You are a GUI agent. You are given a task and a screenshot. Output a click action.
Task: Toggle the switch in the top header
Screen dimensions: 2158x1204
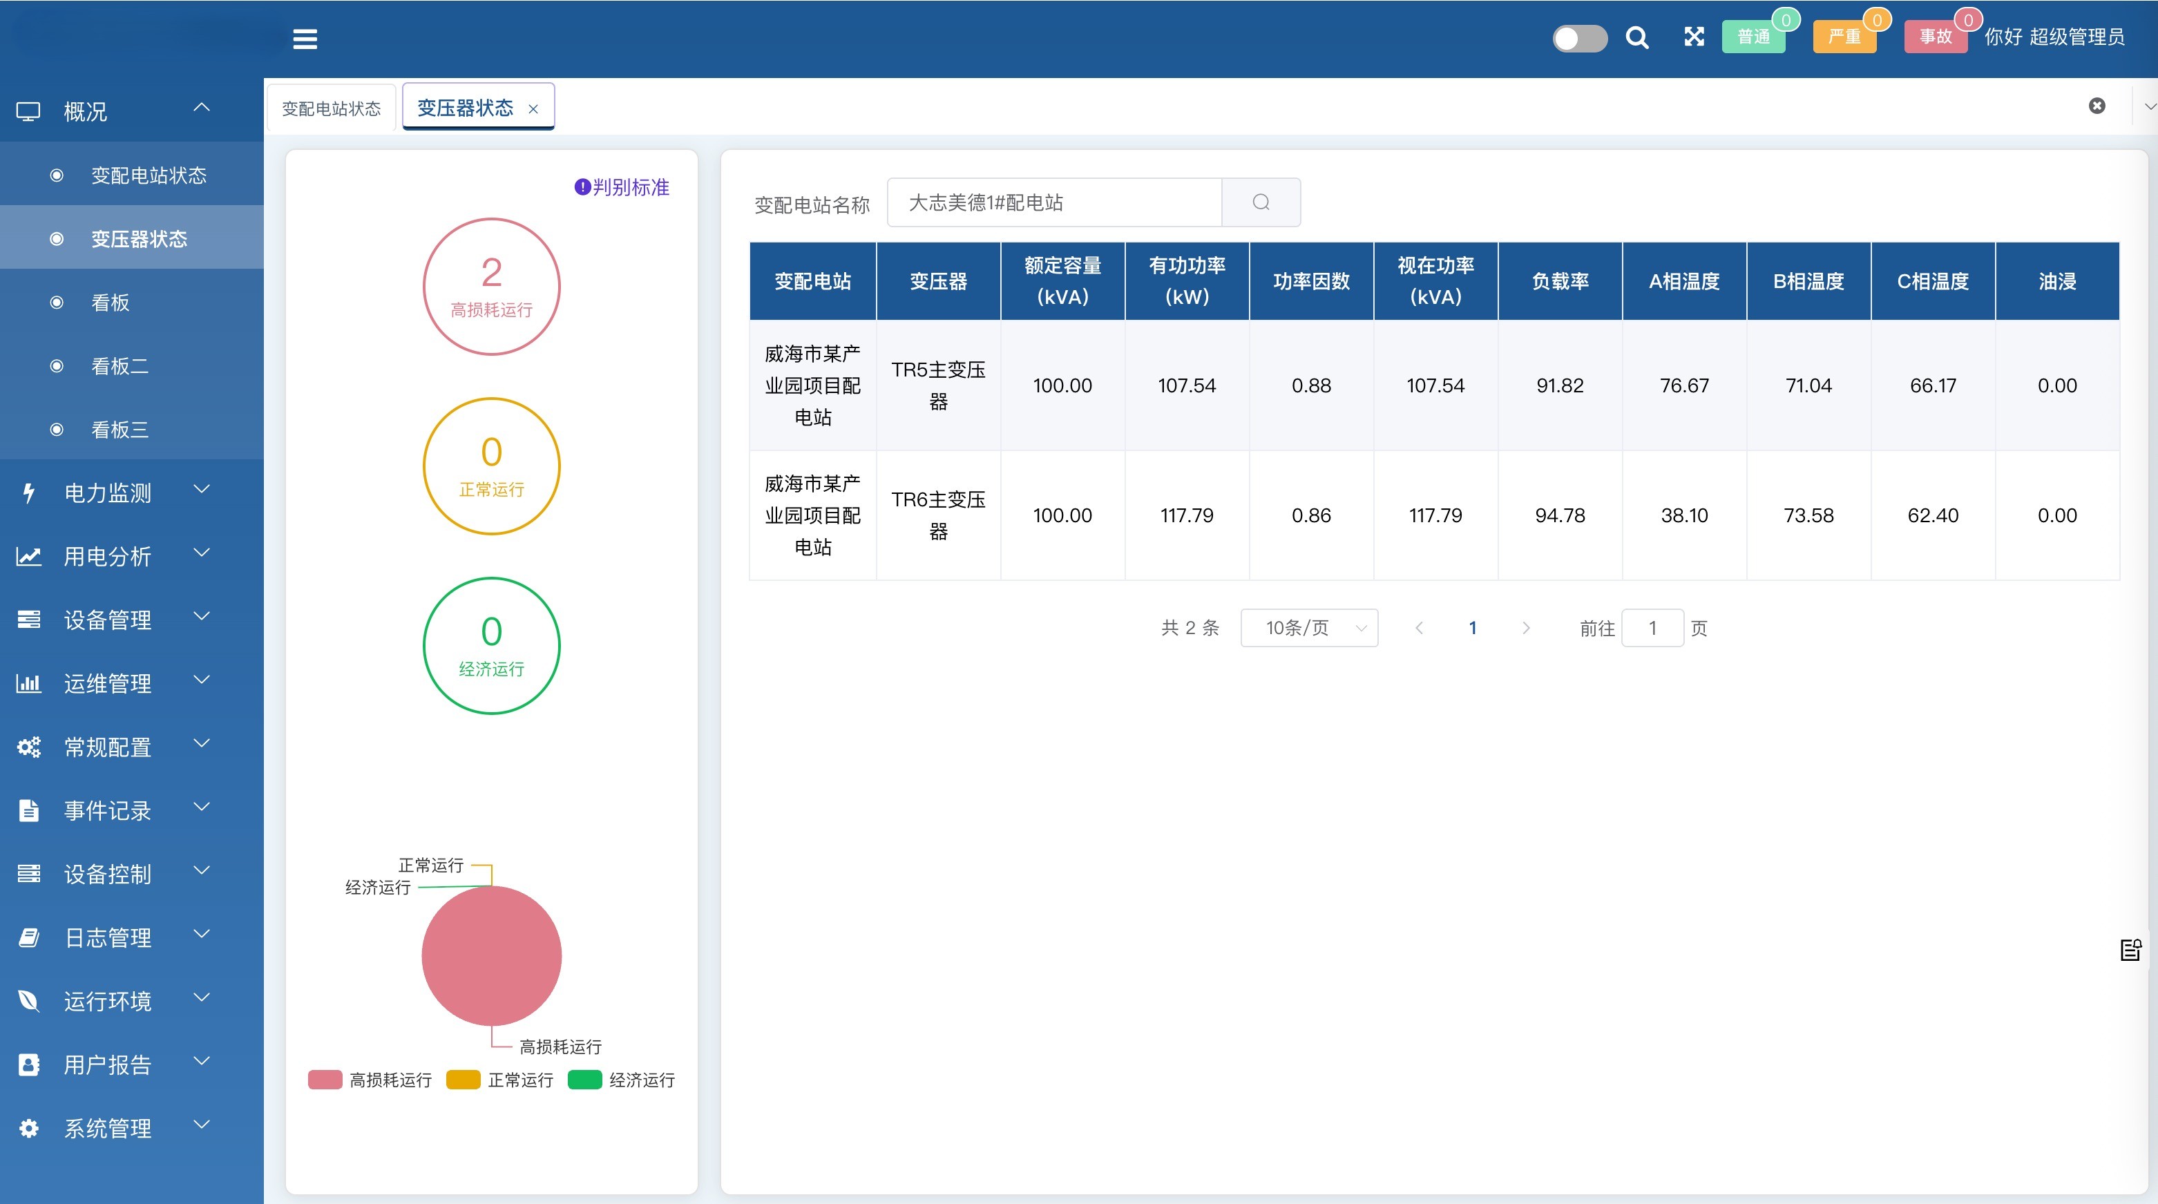point(1579,38)
